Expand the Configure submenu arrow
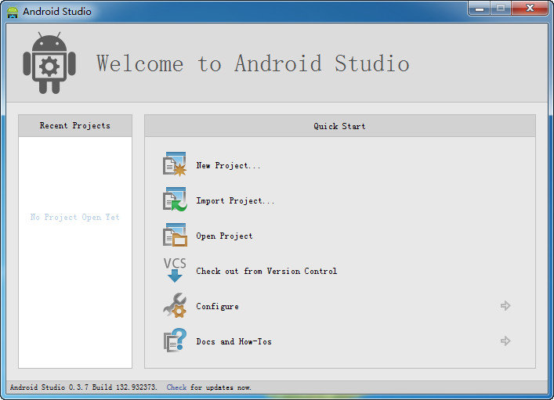This screenshot has height=400, width=554. point(505,306)
